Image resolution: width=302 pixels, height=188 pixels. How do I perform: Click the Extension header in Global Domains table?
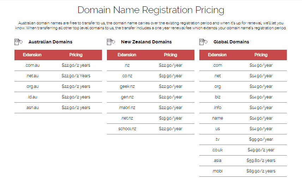click(x=217, y=55)
